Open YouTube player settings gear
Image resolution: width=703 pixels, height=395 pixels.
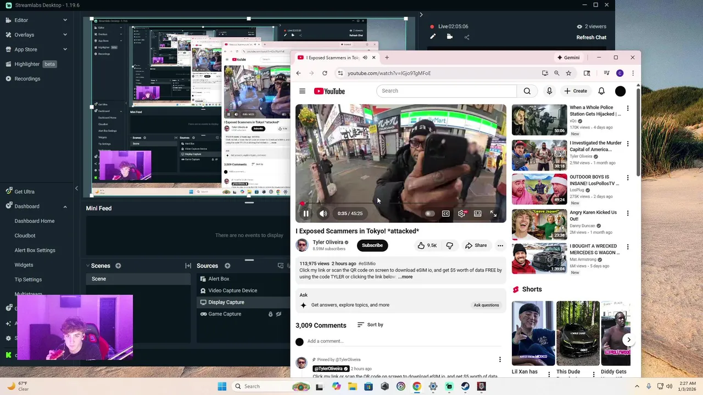tap(461, 213)
